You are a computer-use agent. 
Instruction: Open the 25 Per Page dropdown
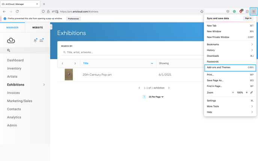(x=156, y=97)
